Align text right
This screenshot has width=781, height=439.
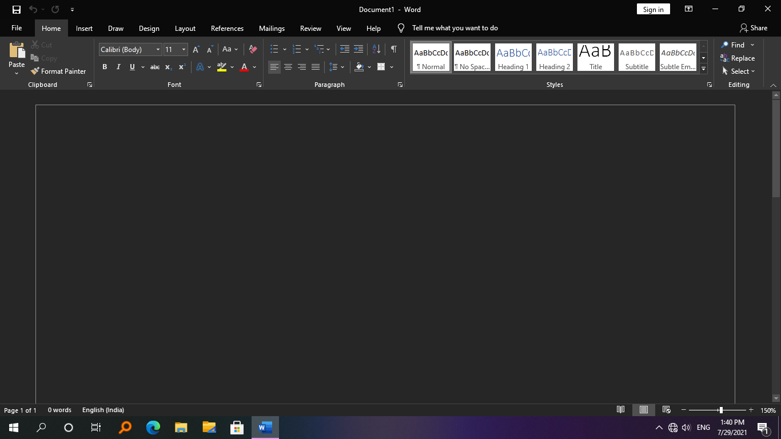pyautogui.click(x=302, y=67)
